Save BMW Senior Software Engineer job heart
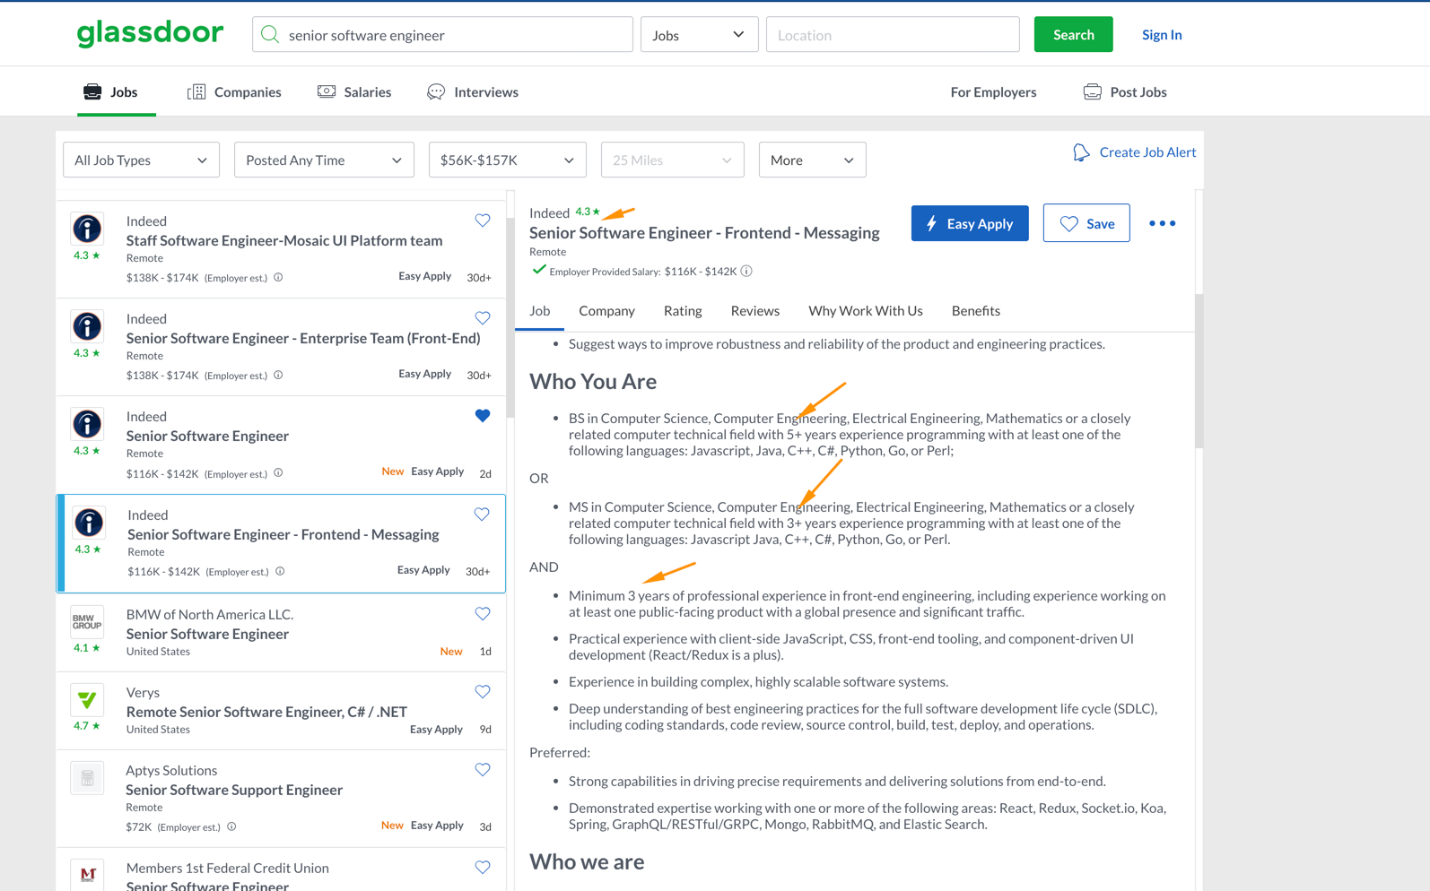This screenshot has height=891, width=1430. coord(483,614)
